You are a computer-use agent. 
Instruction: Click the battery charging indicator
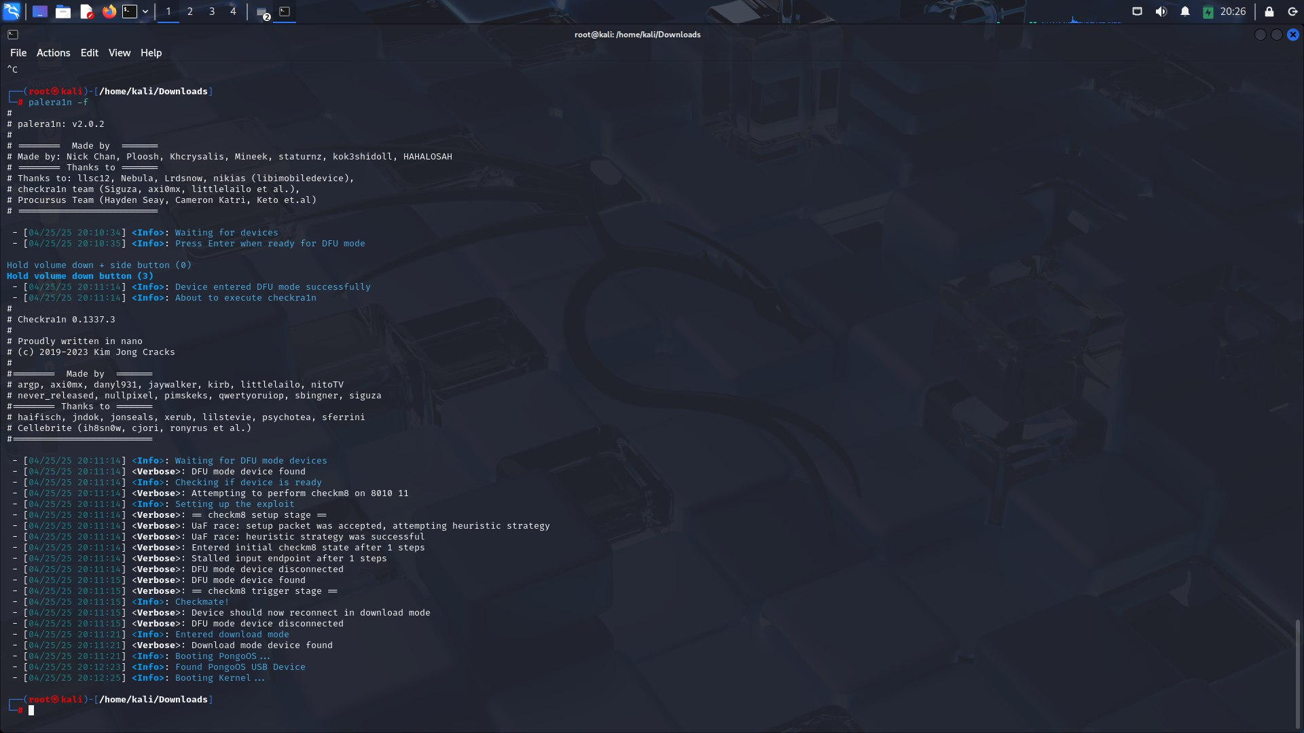coord(1208,12)
